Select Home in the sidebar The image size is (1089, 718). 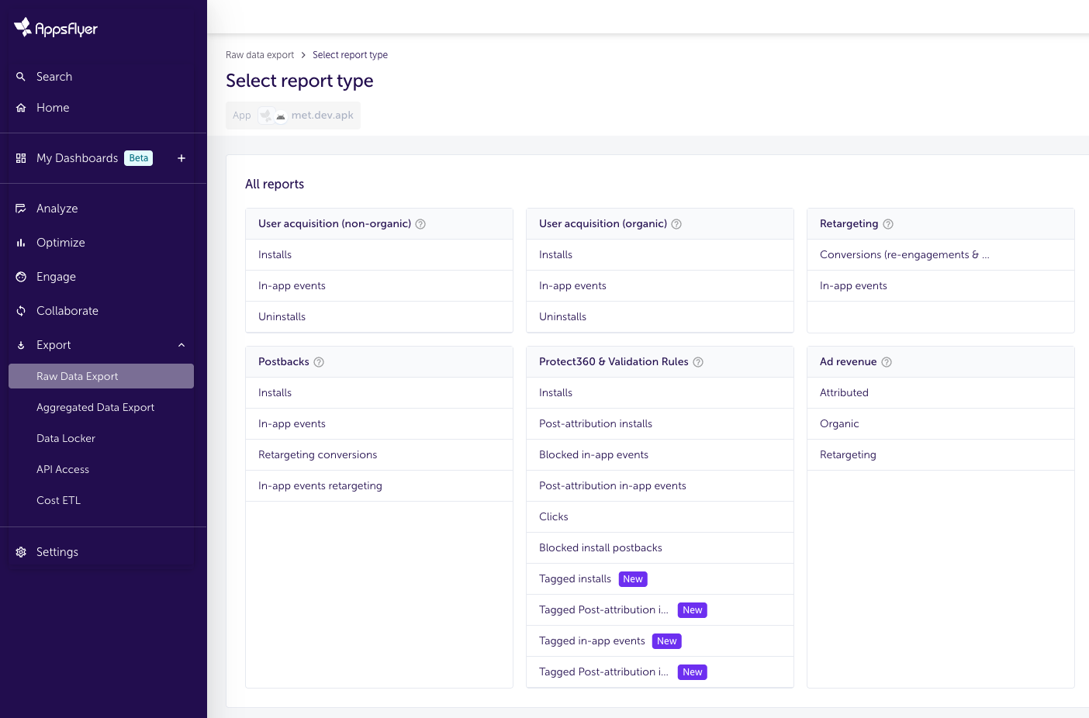[x=53, y=108]
